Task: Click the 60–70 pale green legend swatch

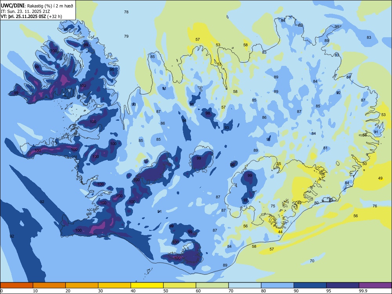Action: tap(212, 285)
